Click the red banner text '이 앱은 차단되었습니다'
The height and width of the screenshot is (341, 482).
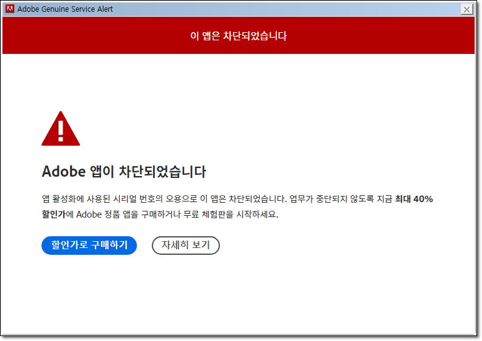point(239,36)
